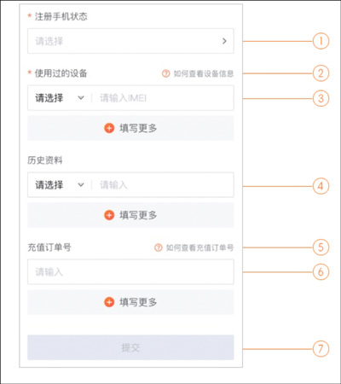
Task: Click question mark icon beside 如何查看充值订单号
Action: pos(159,247)
